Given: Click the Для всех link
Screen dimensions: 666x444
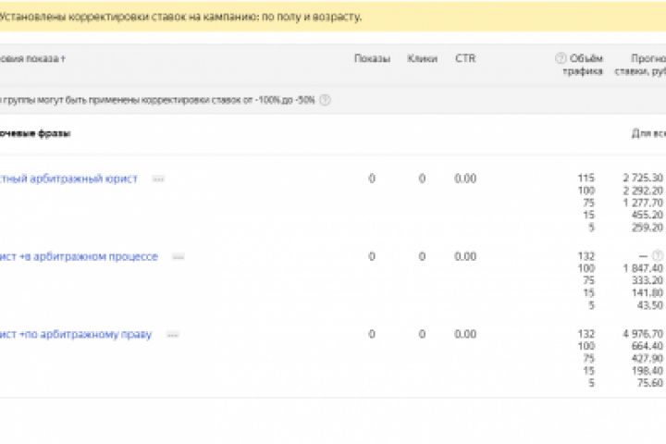Looking at the screenshot, I should point(648,133).
